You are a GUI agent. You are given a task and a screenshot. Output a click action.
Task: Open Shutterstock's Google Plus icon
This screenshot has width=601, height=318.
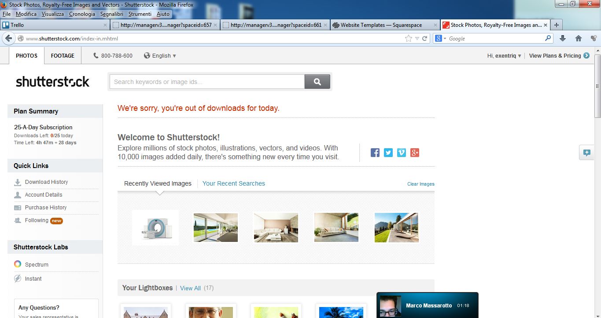tap(414, 153)
